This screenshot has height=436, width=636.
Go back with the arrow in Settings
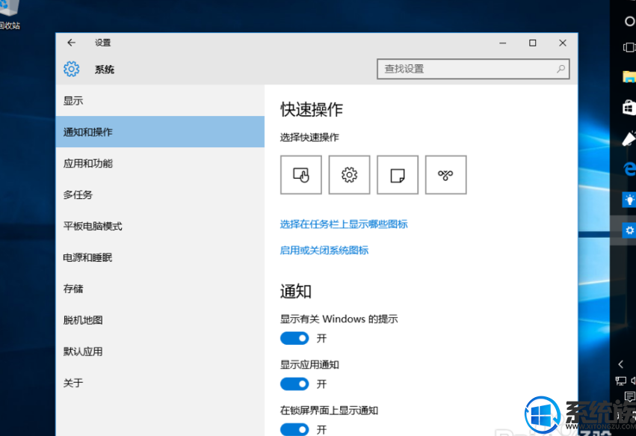point(72,43)
